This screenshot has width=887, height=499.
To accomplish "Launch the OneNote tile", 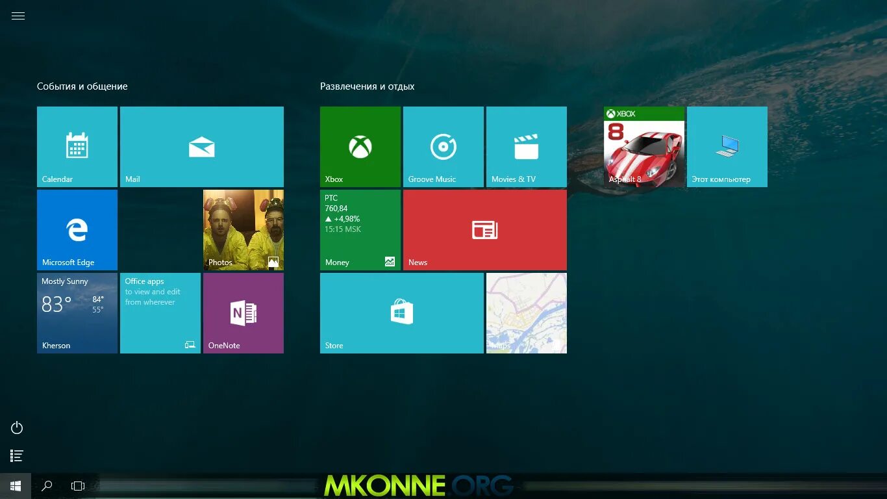I will pyautogui.click(x=244, y=313).
